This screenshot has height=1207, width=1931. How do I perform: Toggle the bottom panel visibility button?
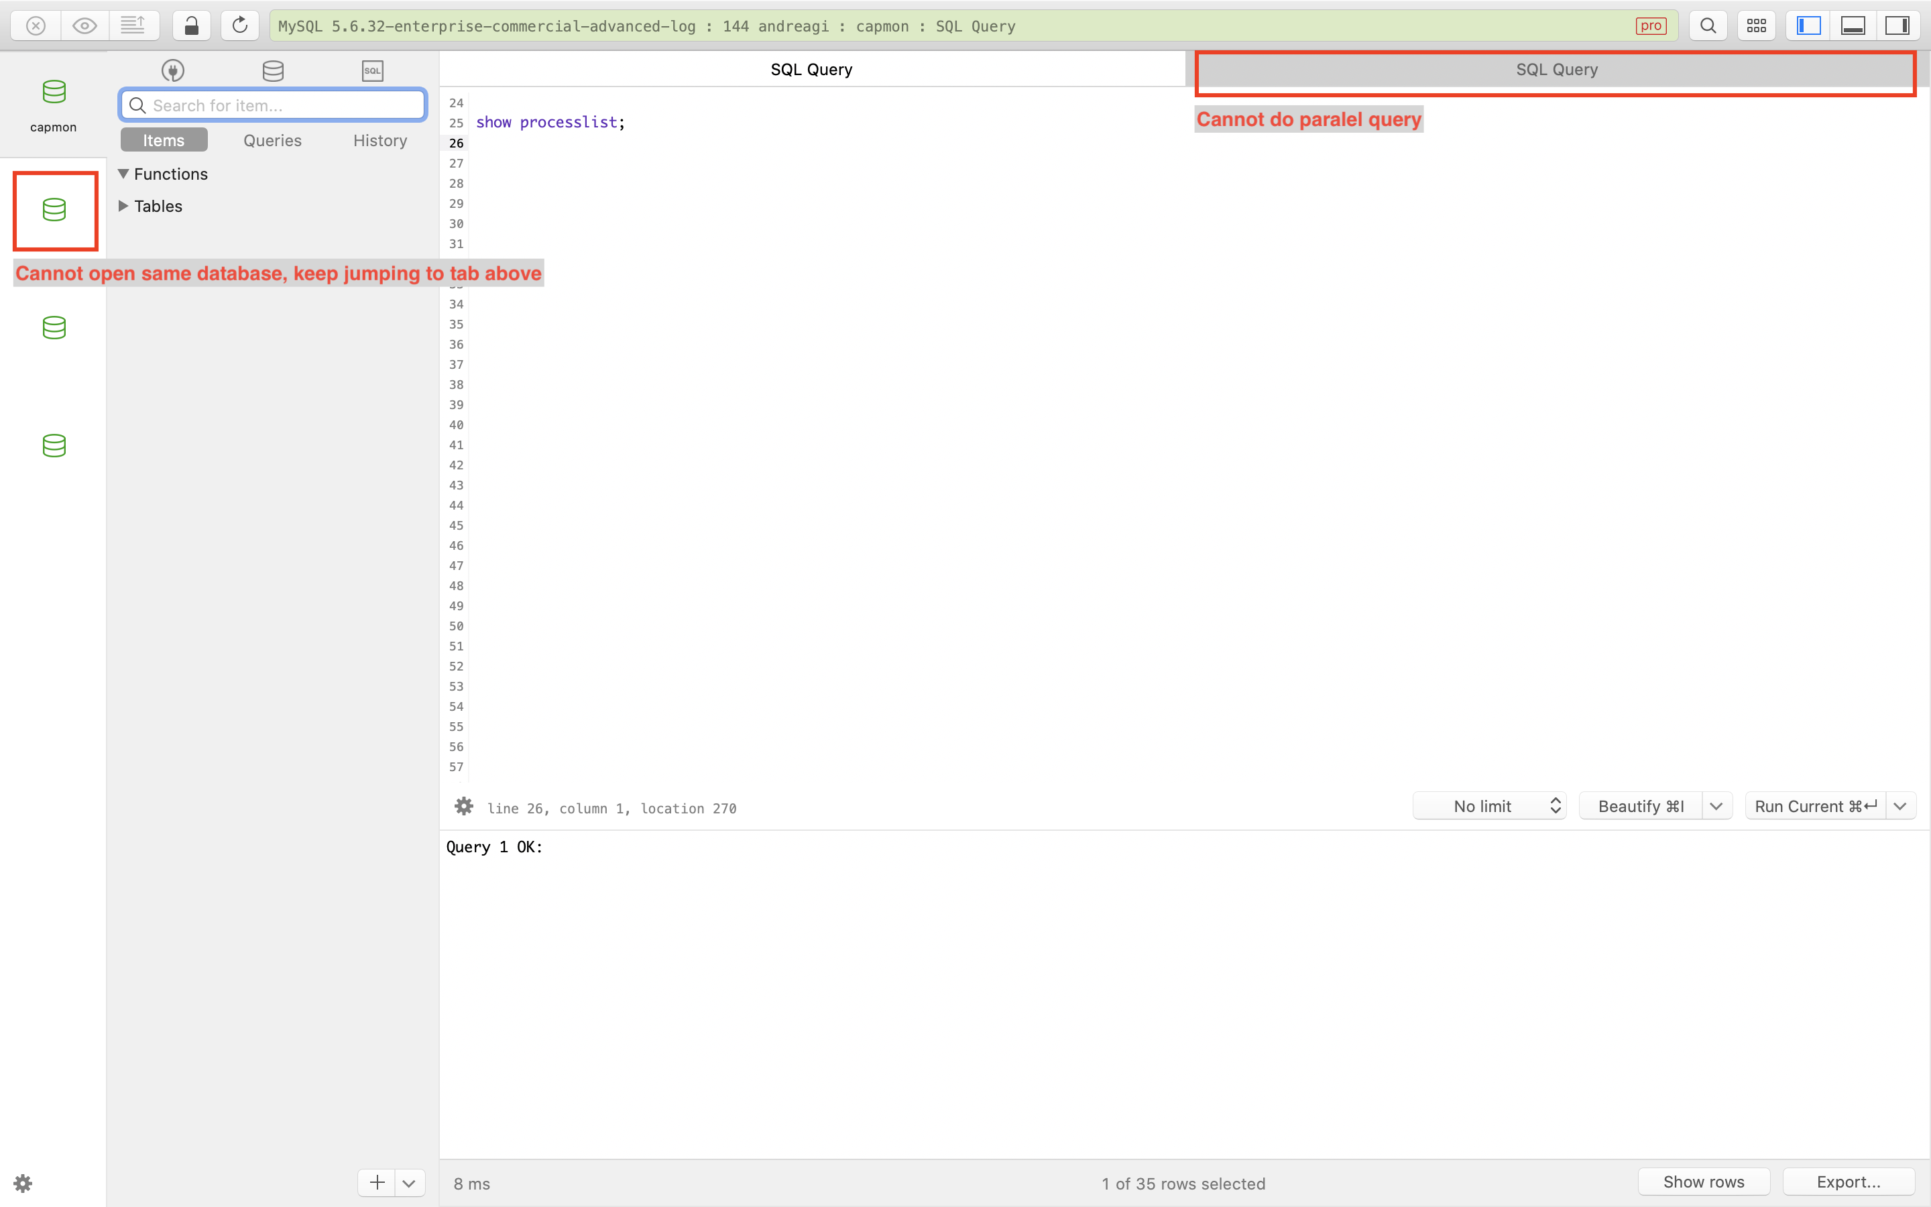[1852, 25]
